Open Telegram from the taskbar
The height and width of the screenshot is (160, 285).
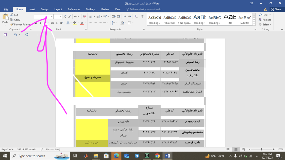[x=137, y=156]
